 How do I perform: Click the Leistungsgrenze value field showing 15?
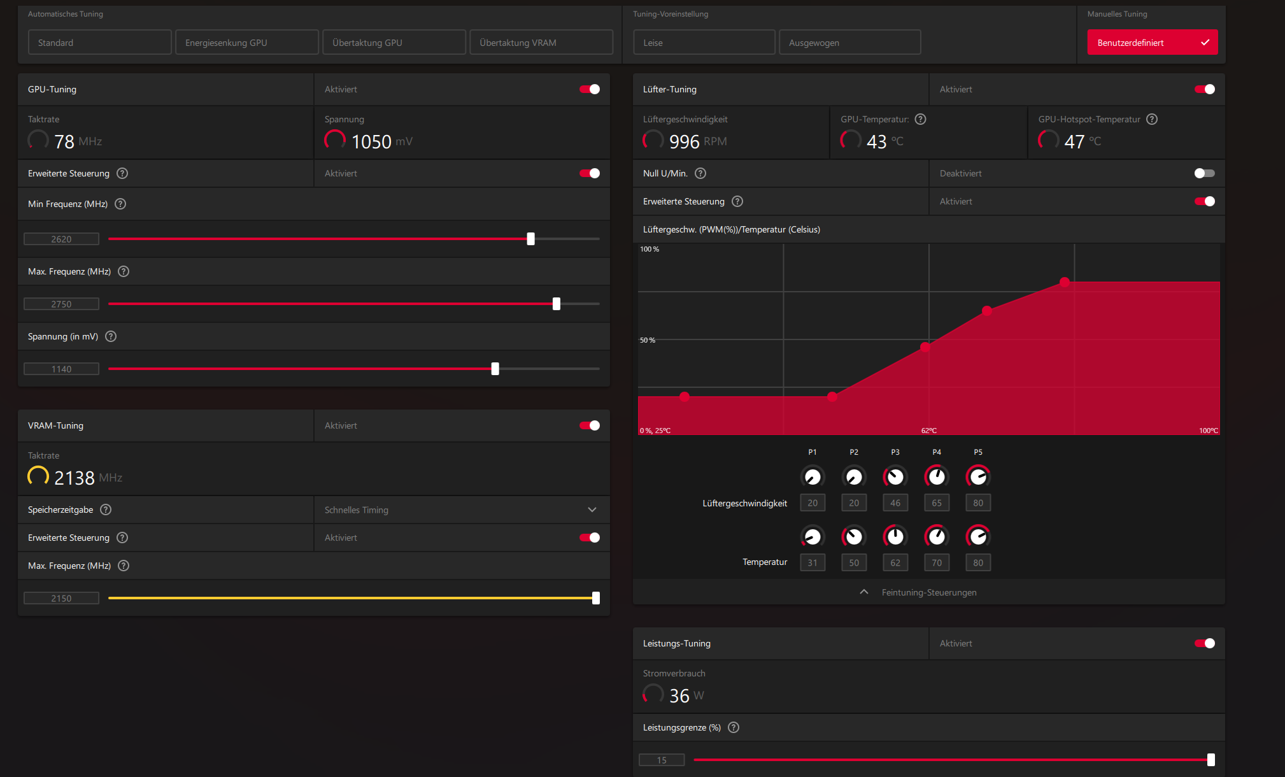pyautogui.click(x=662, y=760)
